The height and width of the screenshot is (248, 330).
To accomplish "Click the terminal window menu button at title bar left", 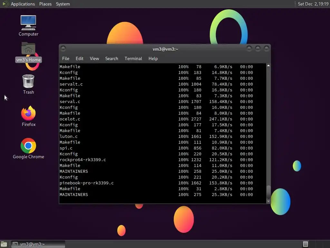I will (x=63, y=49).
